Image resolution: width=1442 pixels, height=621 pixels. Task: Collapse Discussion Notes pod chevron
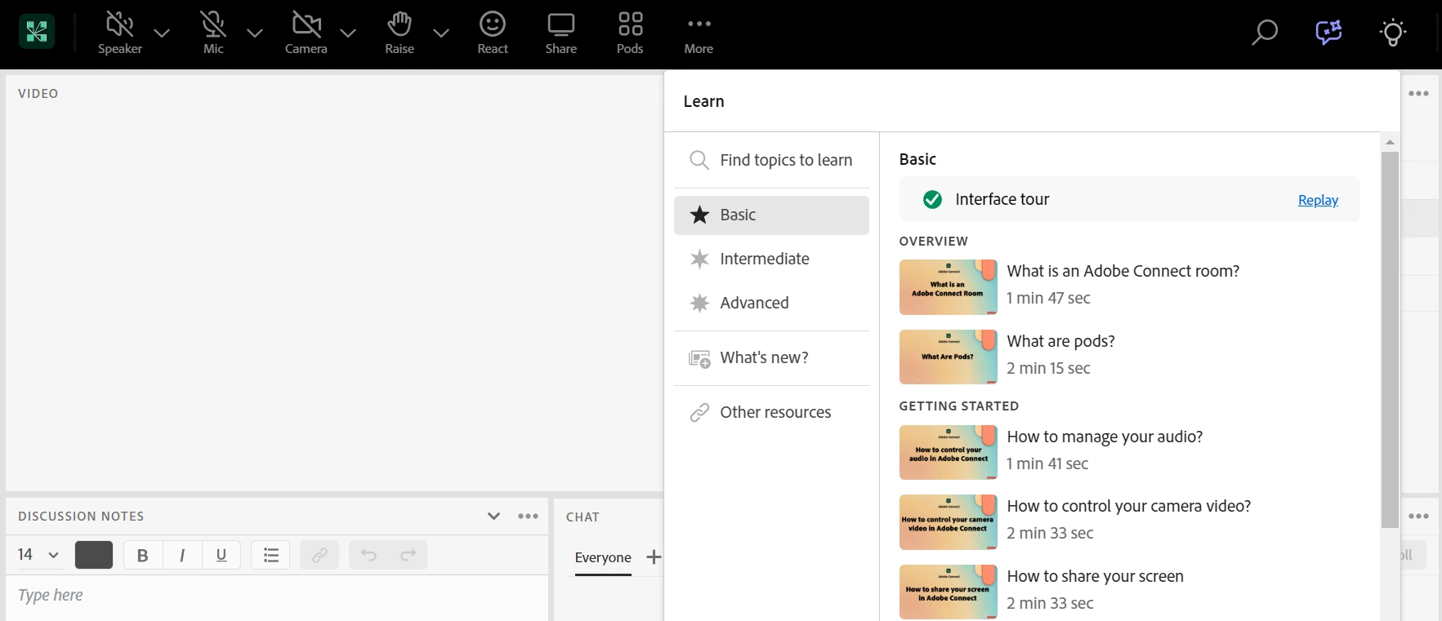coord(493,516)
